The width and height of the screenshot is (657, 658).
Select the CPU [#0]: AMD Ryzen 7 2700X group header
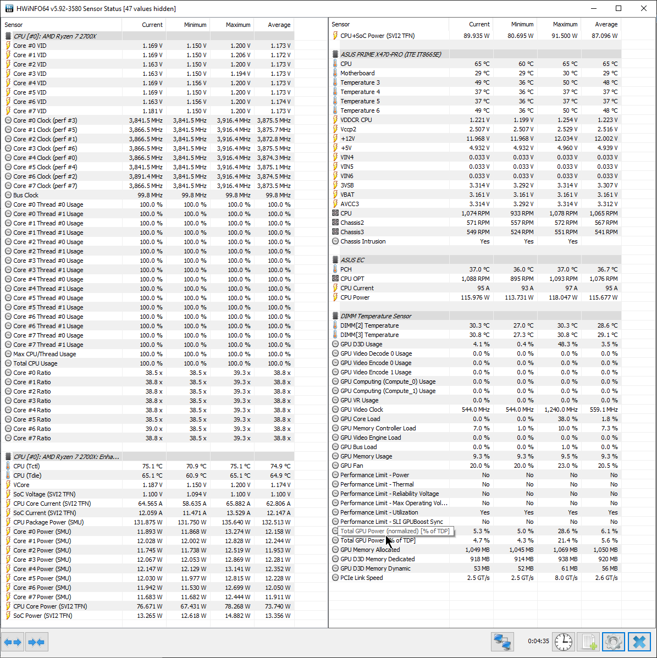point(148,36)
